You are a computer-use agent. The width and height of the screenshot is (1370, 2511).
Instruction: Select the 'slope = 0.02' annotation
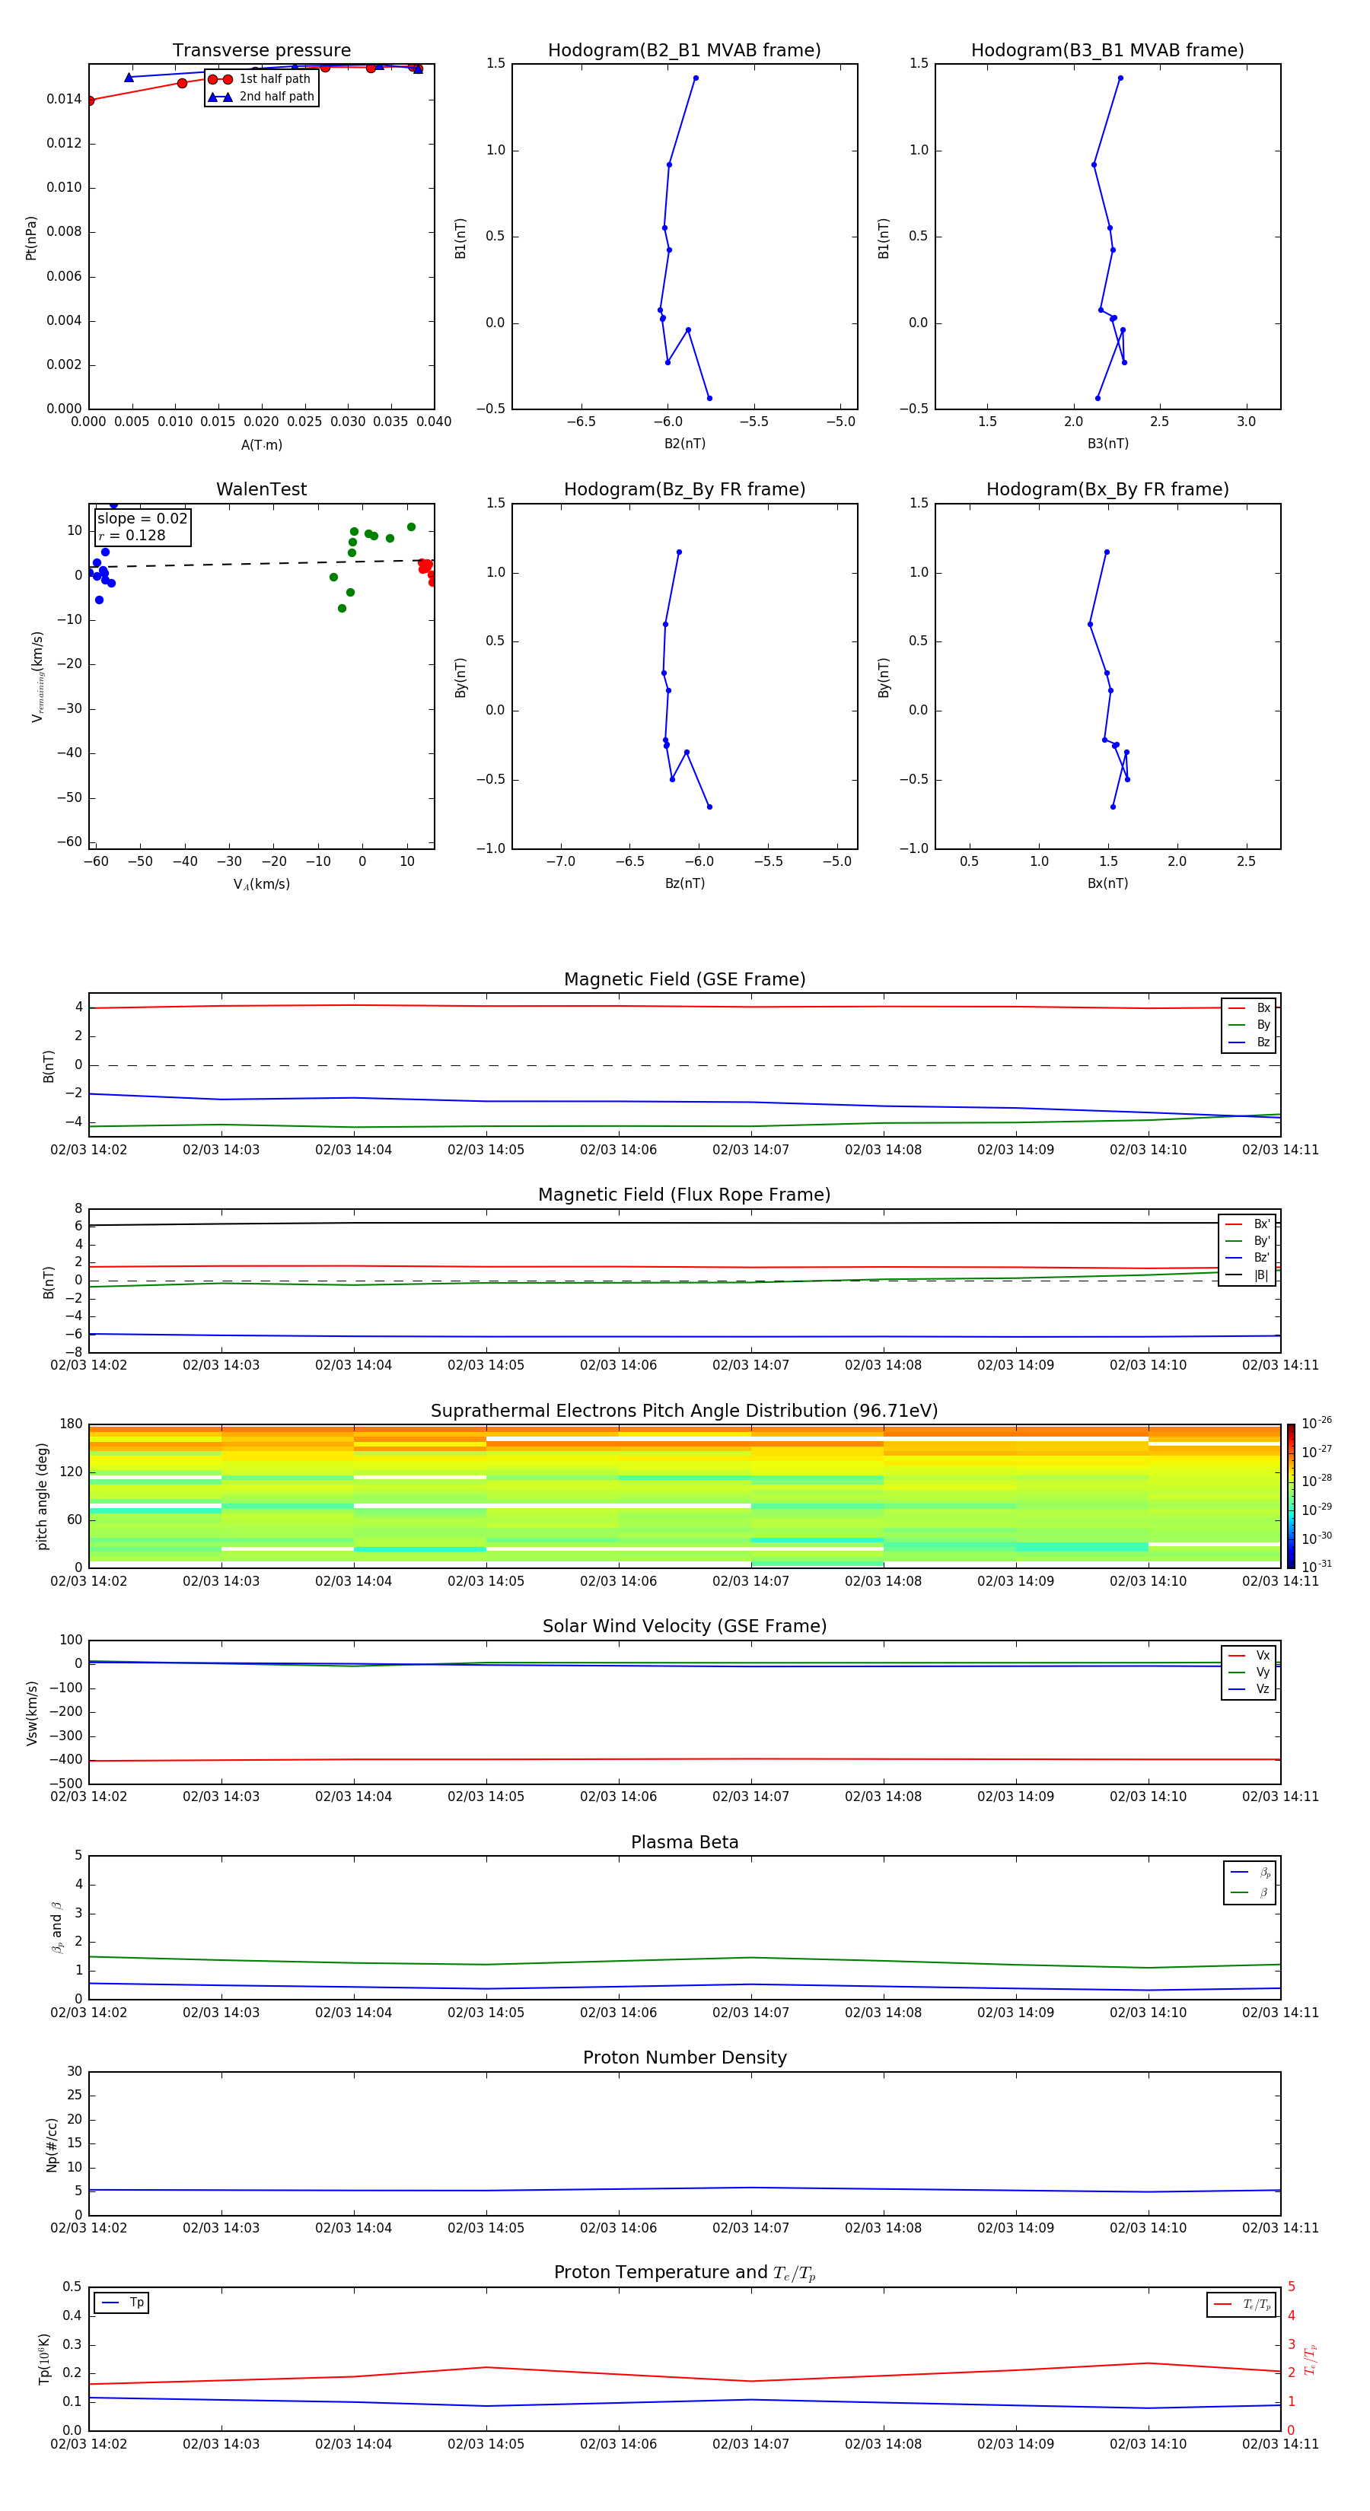142,519
